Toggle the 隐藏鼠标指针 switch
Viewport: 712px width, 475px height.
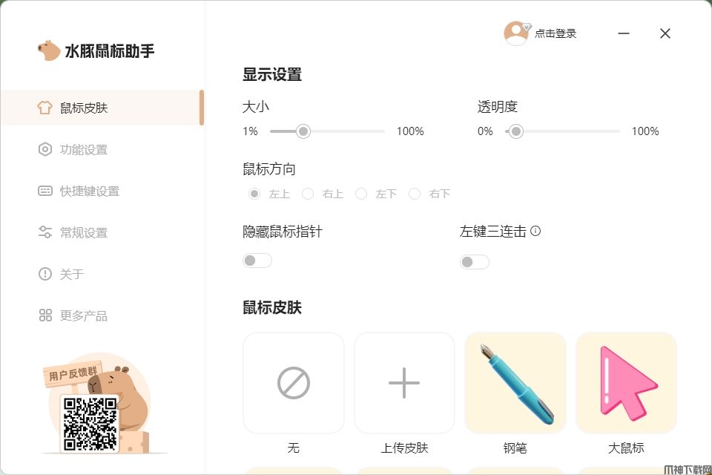point(257,261)
